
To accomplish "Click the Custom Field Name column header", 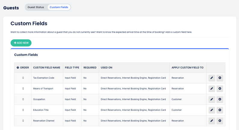I will tap(47, 68).
